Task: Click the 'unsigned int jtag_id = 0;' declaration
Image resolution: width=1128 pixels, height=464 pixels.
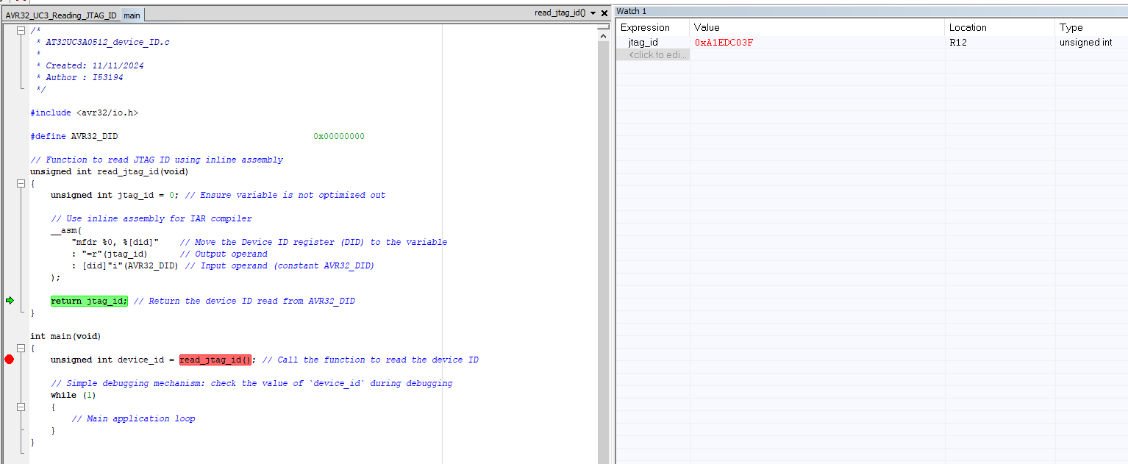Action: [115, 195]
